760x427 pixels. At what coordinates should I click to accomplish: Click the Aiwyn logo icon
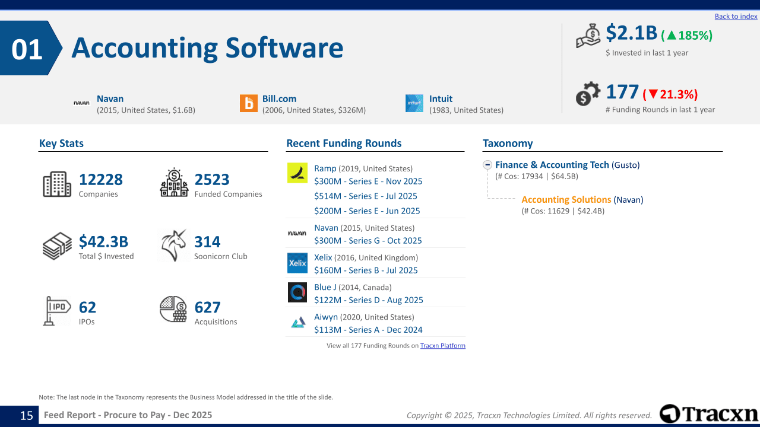pyautogui.click(x=297, y=323)
